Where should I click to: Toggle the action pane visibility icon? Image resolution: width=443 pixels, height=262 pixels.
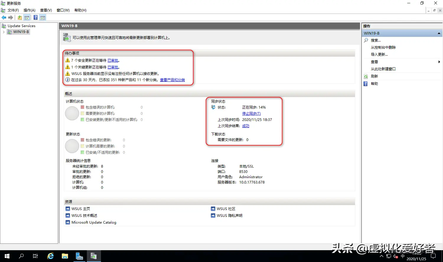(x=43, y=17)
